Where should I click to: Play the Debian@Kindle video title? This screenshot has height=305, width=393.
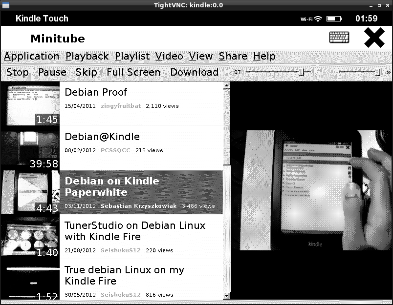tap(102, 137)
